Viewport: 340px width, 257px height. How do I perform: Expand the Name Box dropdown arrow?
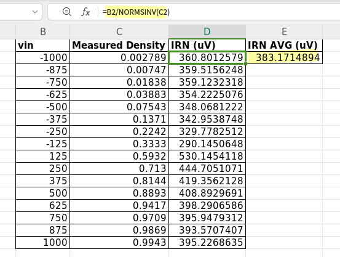point(35,12)
